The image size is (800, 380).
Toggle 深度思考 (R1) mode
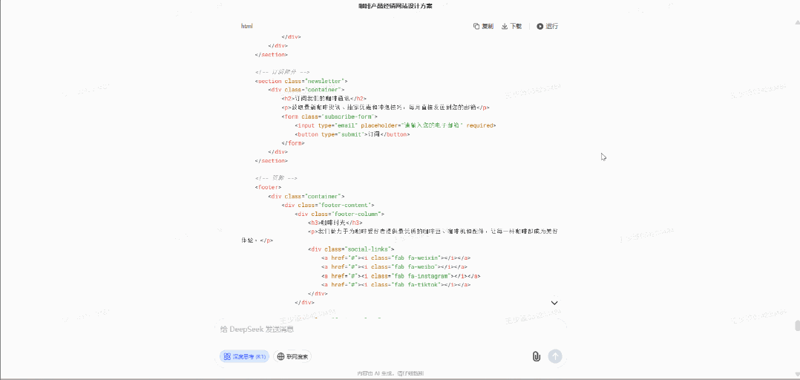(244, 356)
